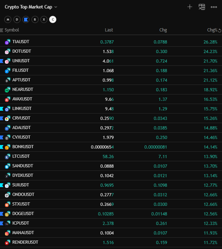Click the add symbol plus icon
This screenshot has width=222, height=249.
click(x=190, y=7)
